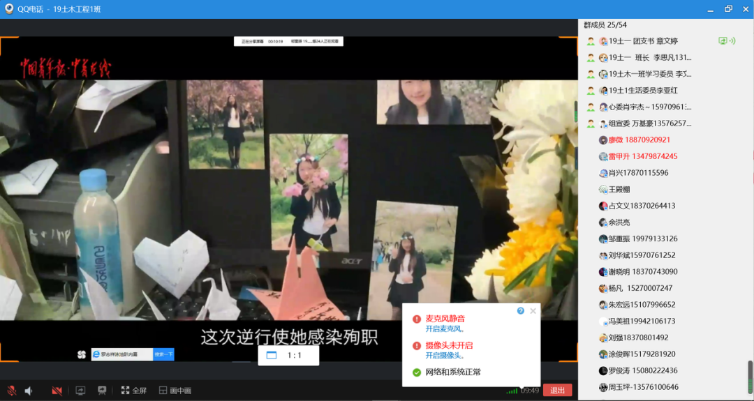
Task: Click the 群成员 25/54 header
Action: pos(605,25)
